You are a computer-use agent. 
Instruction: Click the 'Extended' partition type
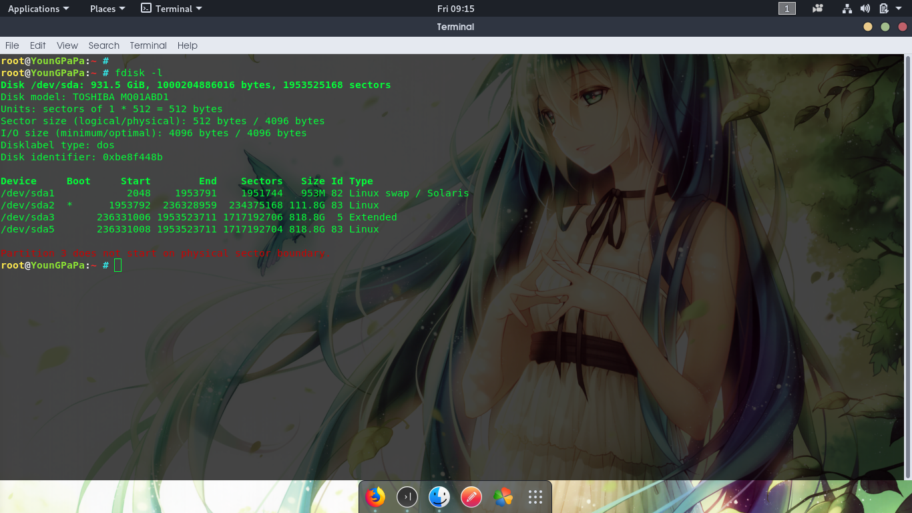coord(373,217)
